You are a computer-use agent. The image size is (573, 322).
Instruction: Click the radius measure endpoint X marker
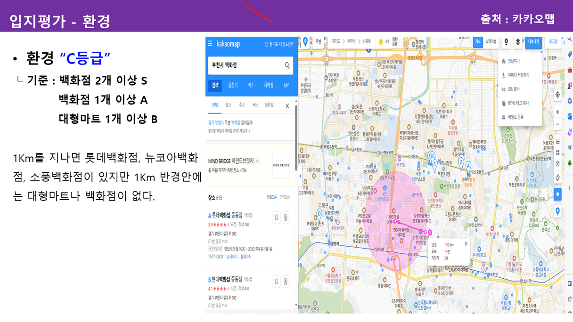pos(429,232)
